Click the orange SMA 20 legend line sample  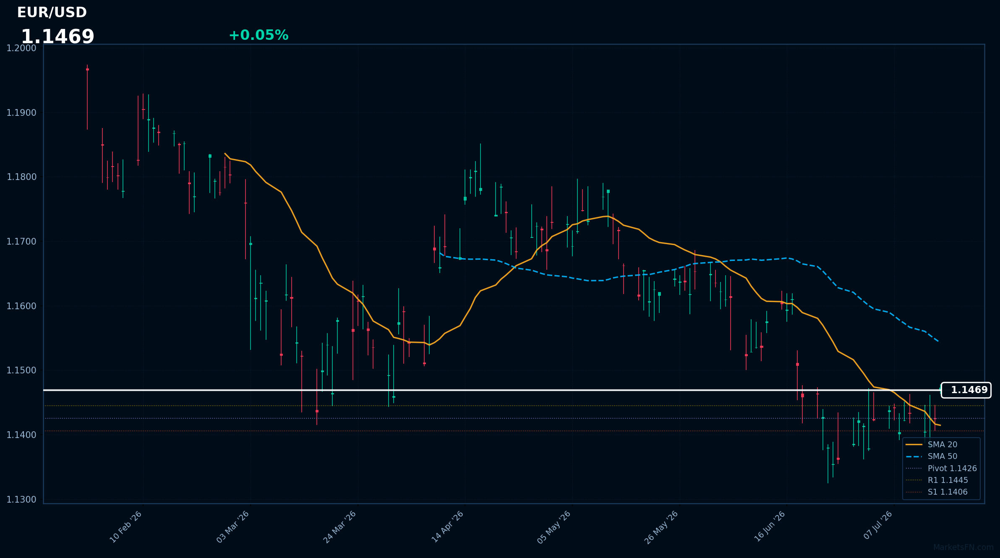coord(914,445)
